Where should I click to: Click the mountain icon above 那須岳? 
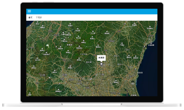[107, 32]
